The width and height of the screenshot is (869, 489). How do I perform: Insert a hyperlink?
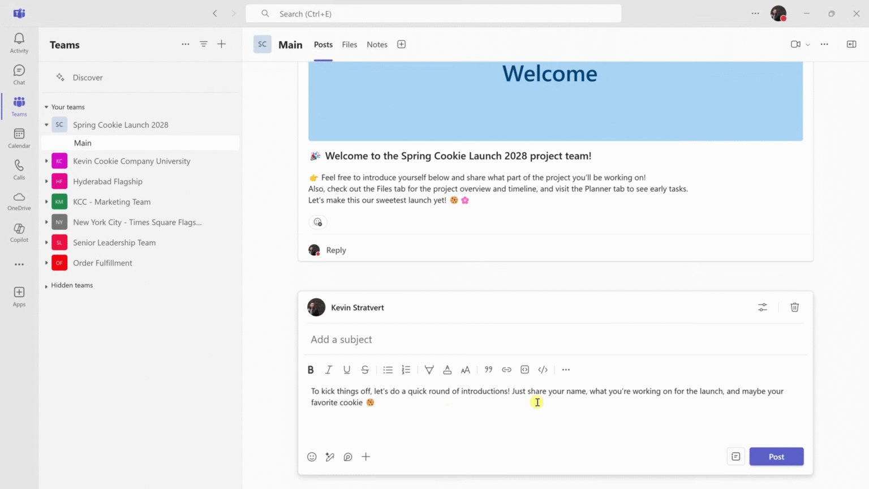click(x=507, y=370)
